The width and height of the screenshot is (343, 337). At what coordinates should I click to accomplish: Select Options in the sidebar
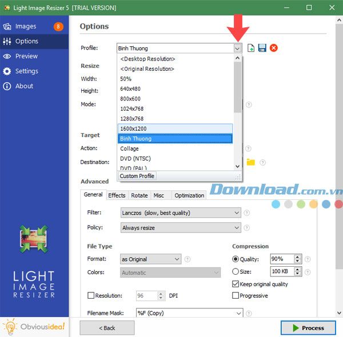coord(34,41)
